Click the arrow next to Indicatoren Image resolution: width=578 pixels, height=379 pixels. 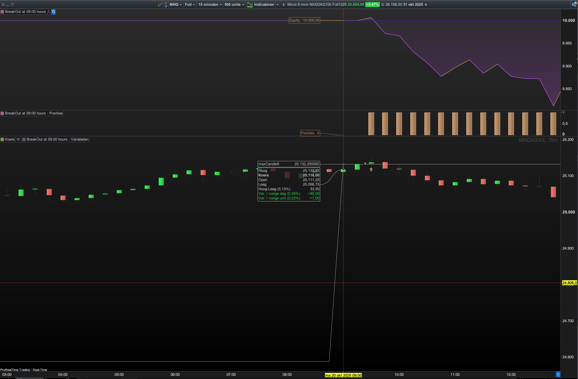click(277, 5)
